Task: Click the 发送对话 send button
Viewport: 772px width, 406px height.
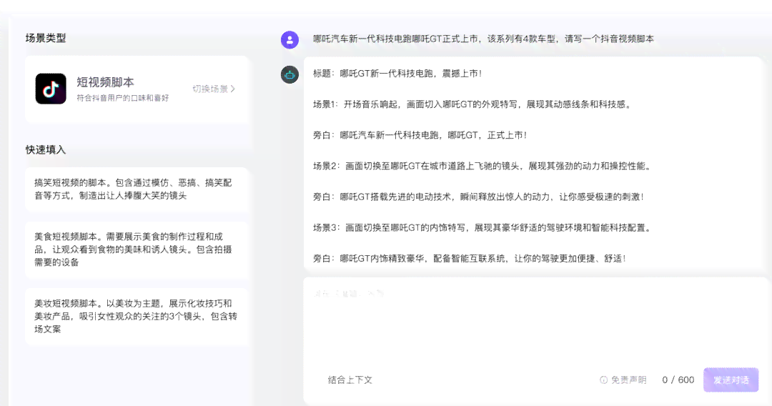Action: [x=731, y=380]
